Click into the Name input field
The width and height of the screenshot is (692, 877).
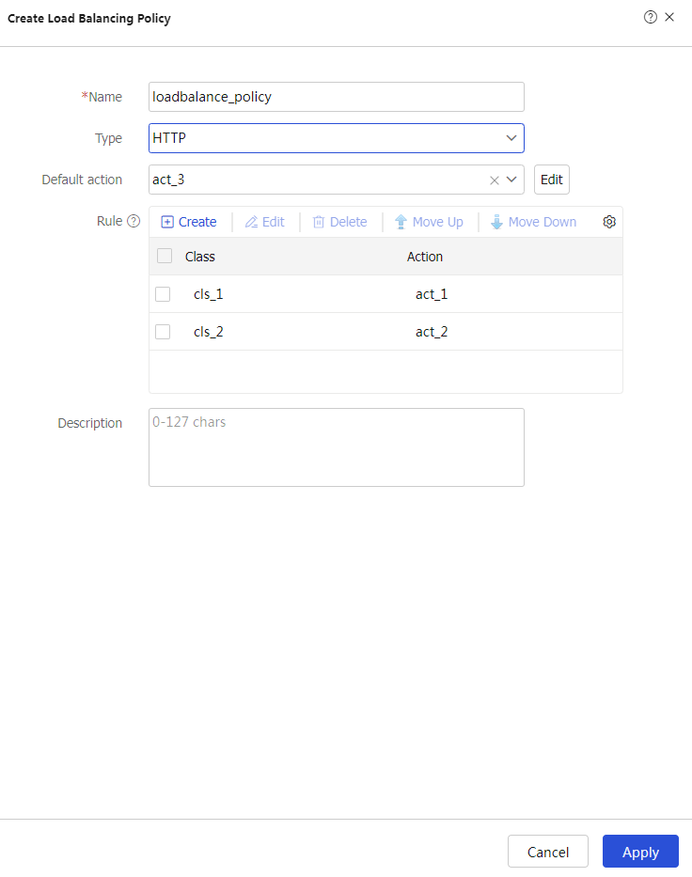click(336, 97)
